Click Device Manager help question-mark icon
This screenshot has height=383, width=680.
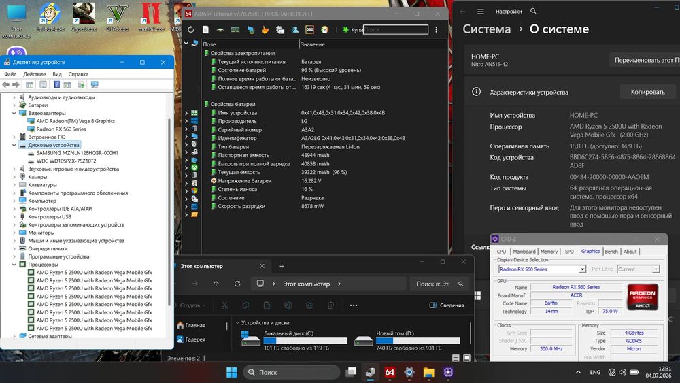(x=56, y=84)
